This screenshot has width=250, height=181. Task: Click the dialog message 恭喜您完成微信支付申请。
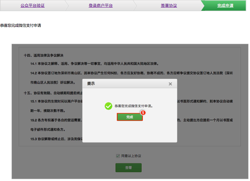(x=134, y=106)
